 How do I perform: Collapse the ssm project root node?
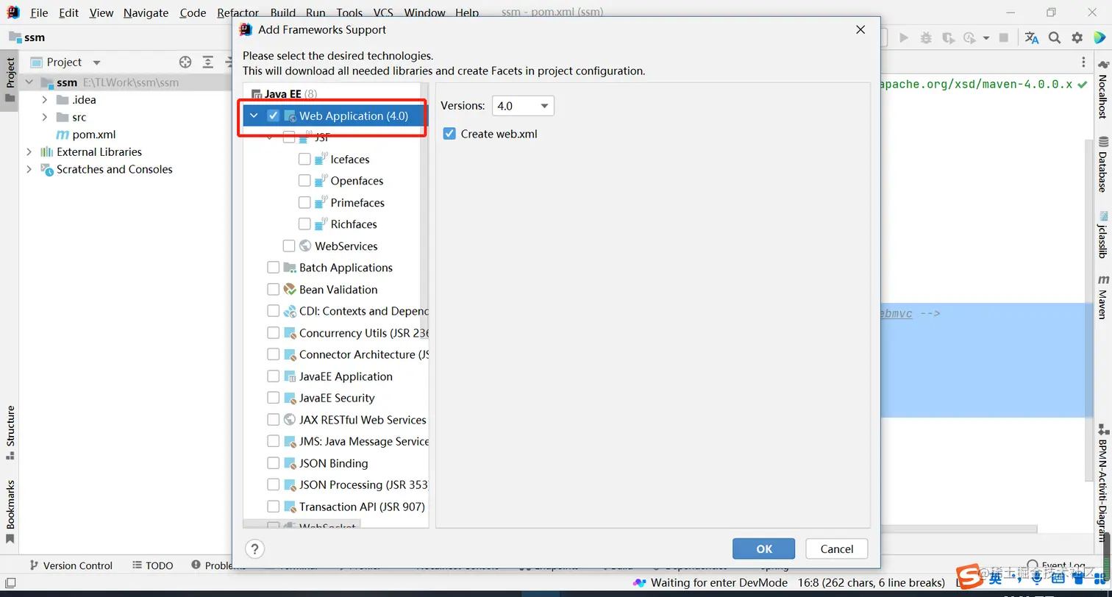[x=29, y=82]
